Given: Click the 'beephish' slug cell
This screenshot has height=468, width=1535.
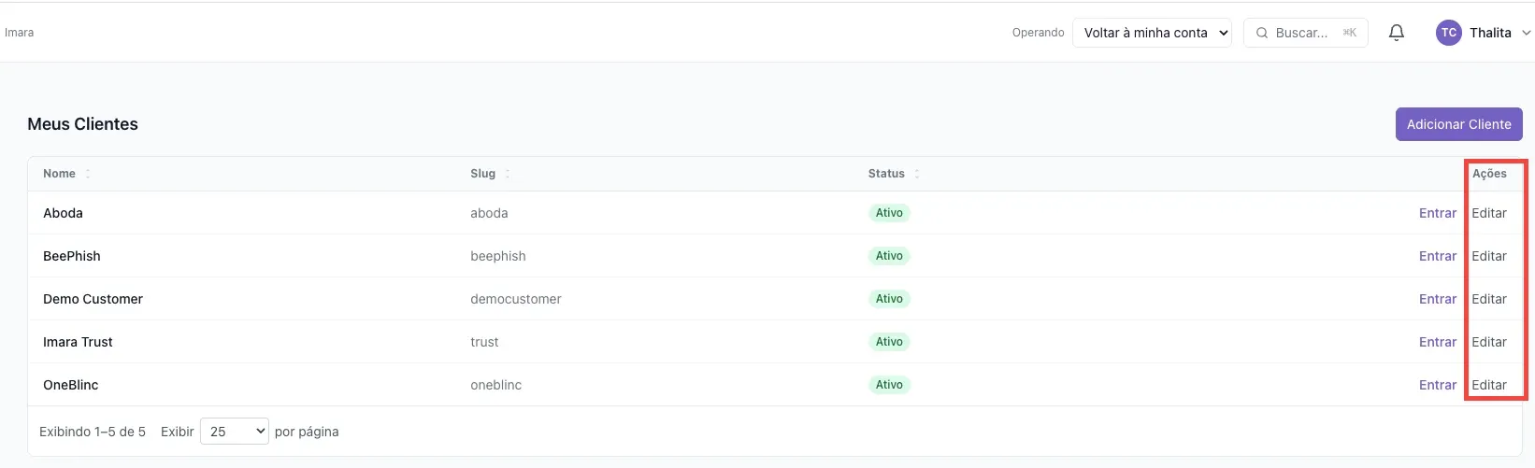Looking at the screenshot, I should [x=498, y=256].
